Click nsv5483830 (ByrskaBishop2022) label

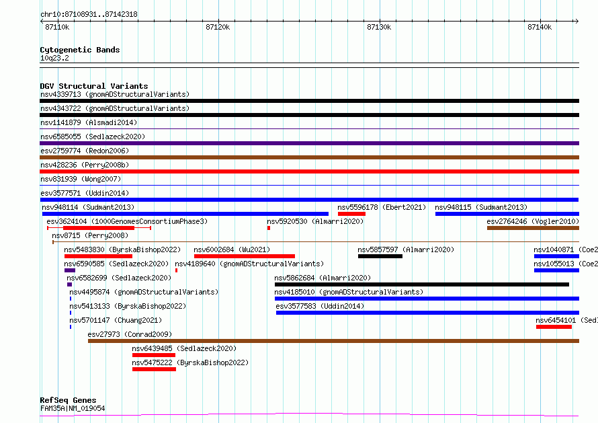122,249
